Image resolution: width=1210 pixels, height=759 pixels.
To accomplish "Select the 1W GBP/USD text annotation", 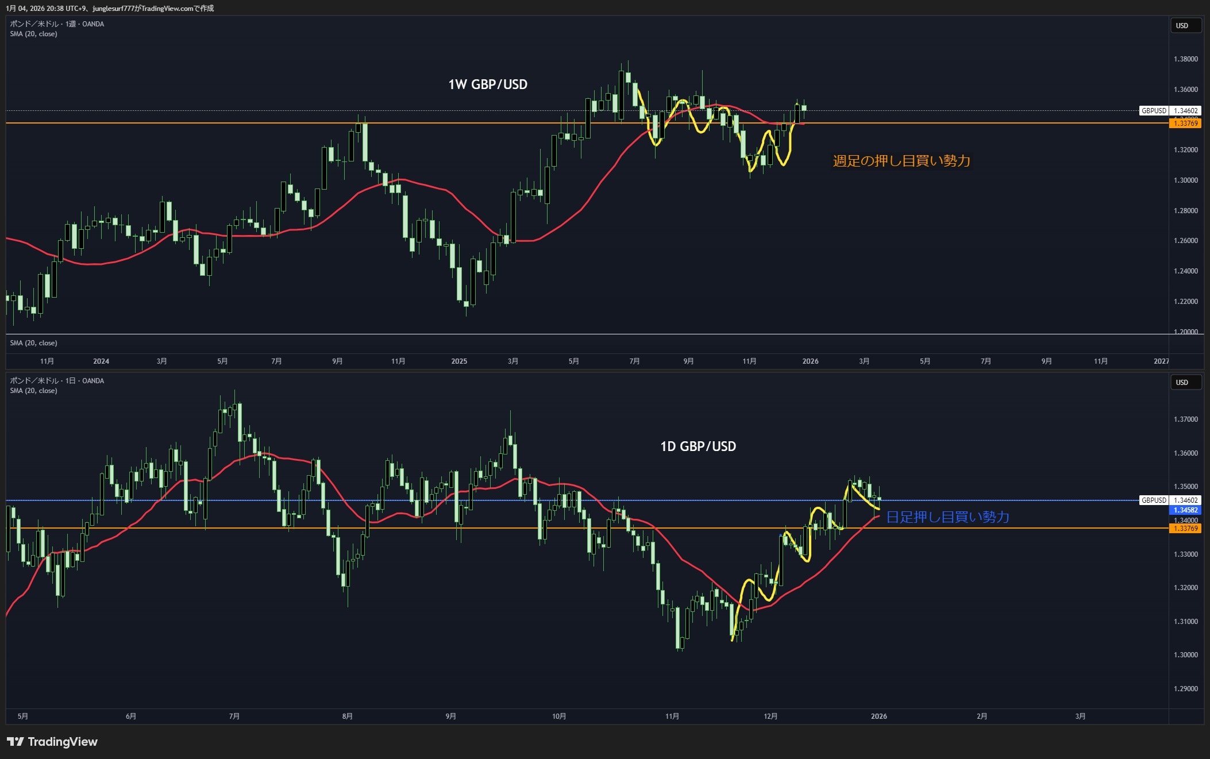I will pyautogui.click(x=488, y=84).
